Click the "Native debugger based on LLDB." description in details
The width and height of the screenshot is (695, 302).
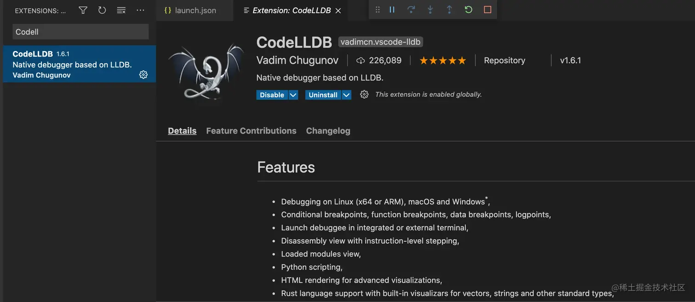pyautogui.click(x=320, y=78)
